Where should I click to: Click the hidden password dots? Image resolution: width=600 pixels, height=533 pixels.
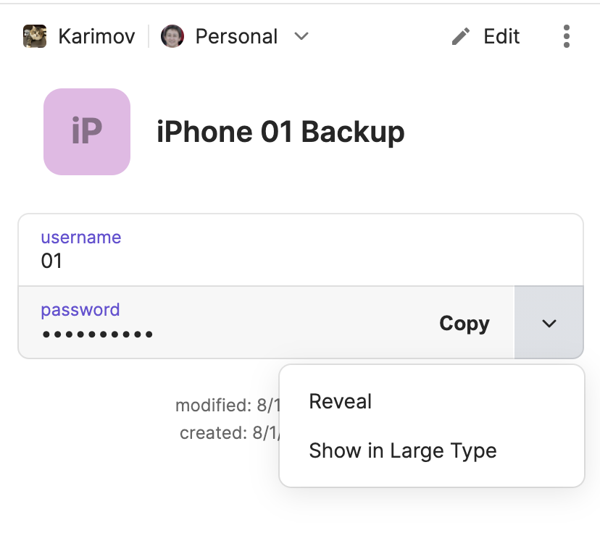point(97,335)
